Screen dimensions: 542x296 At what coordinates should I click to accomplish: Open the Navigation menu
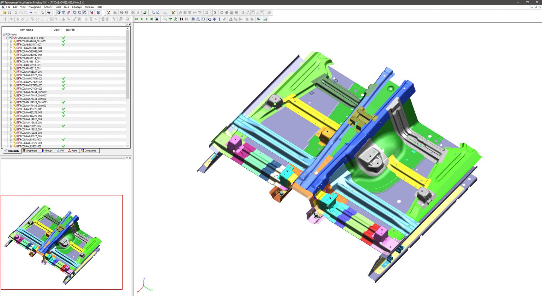(x=35, y=7)
